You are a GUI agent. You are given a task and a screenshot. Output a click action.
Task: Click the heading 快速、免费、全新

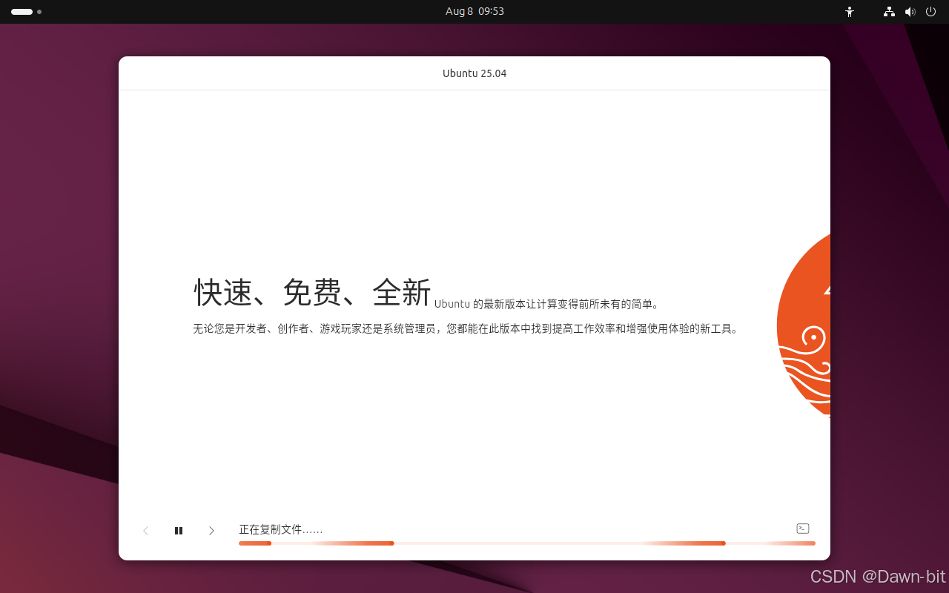tap(312, 293)
